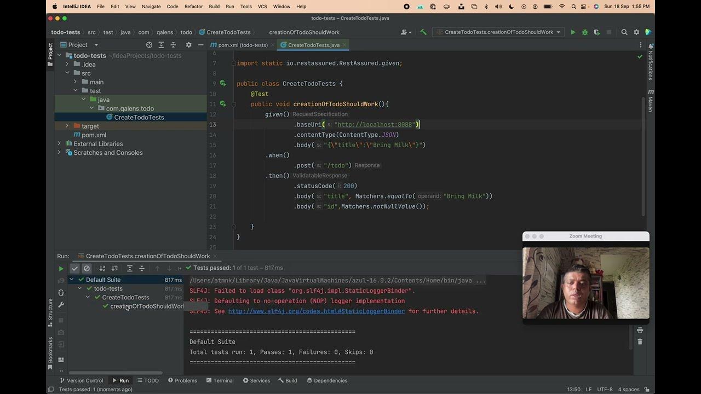Collapse all test results in Run toolbar
The height and width of the screenshot is (394, 701).
tap(142, 268)
